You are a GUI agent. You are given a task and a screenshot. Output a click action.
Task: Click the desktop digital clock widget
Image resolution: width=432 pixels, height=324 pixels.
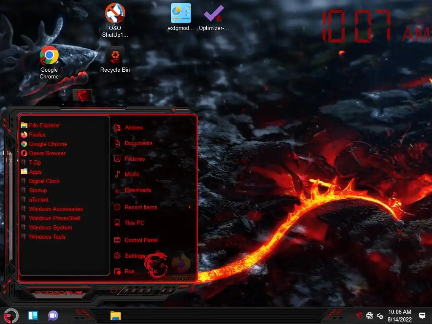[x=376, y=27]
